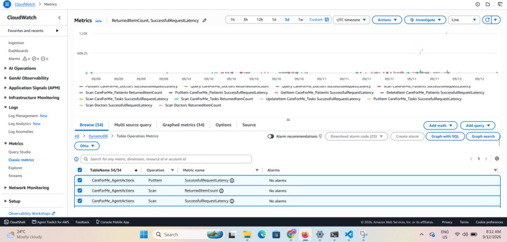Go to the previous page arrow in the metrics table
Image resolution: width=507 pixels, height=242 pixels.
click(x=471, y=159)
